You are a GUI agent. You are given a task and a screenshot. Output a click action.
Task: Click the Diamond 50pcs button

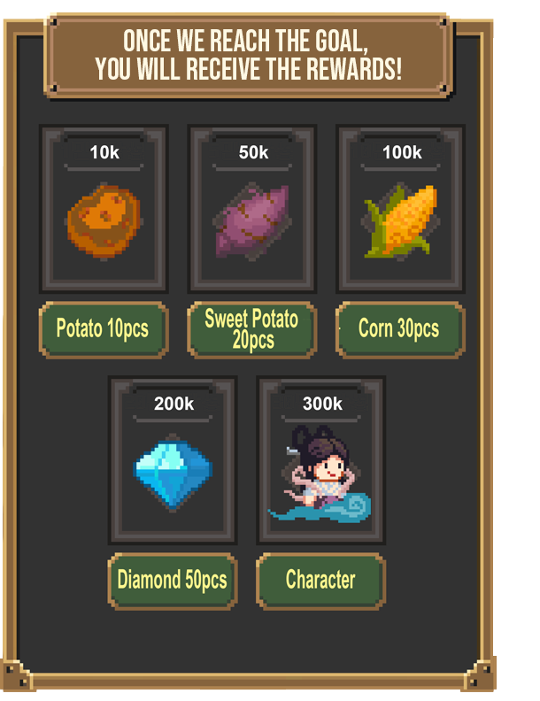pos(173,582)
